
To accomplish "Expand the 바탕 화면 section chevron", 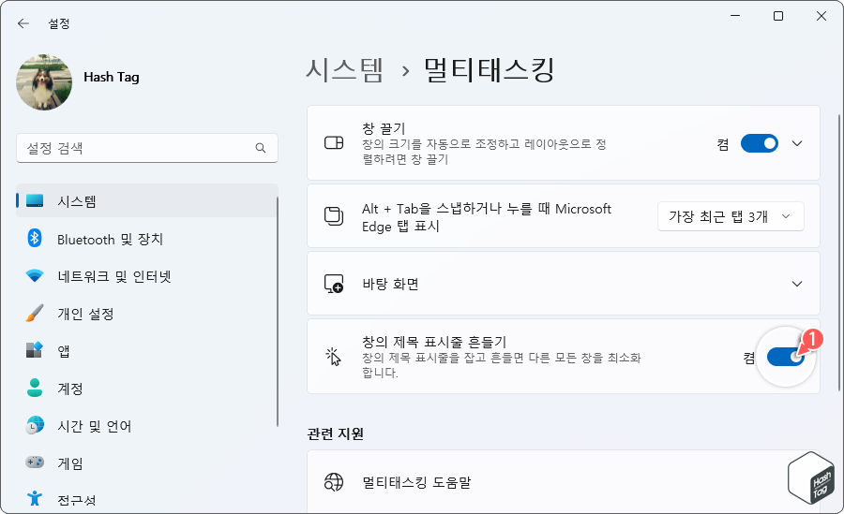I will point(797,284).
